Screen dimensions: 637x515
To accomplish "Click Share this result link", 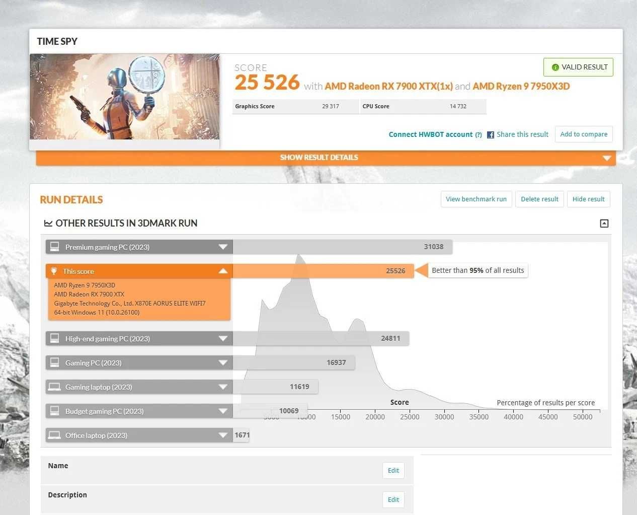I will (522, 134).
